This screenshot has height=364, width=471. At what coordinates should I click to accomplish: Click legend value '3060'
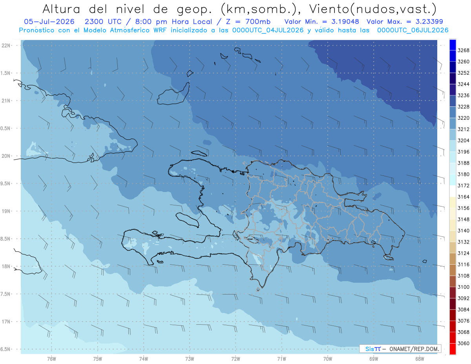click(464, 343)
